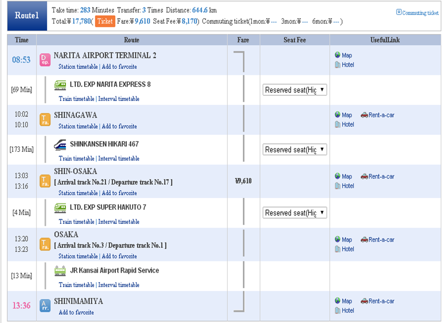Click the Hotel building icon in Shin-Osaka row
The height and width of the screenshot is (323, 445).
(x=337, y=186)
